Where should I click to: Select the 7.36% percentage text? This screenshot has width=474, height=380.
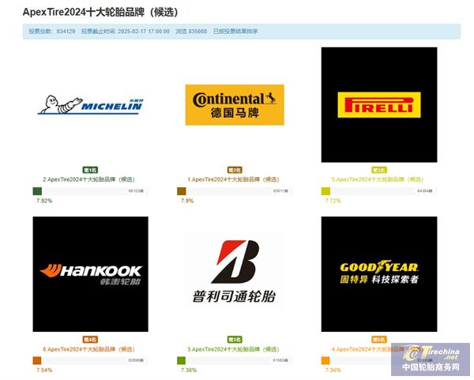pos(333,370)
